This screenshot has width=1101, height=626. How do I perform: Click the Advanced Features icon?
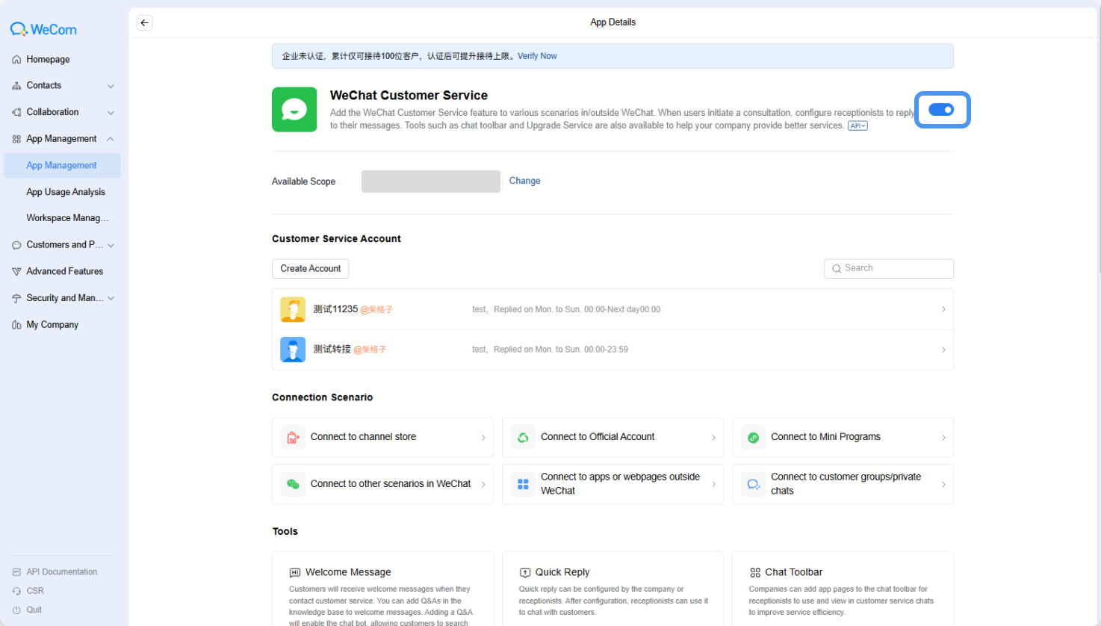point(16,272)
